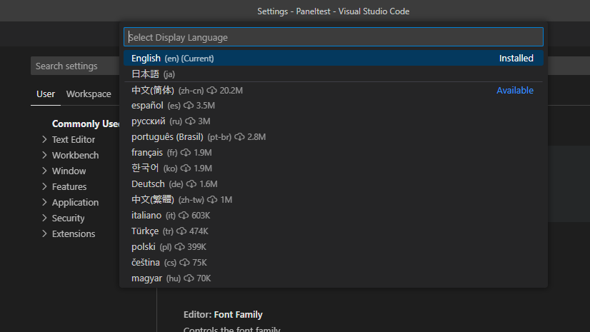The height and width of the screenshot is (332, 590).
Task: Pick français (fr) language
Action: (334, 153)
